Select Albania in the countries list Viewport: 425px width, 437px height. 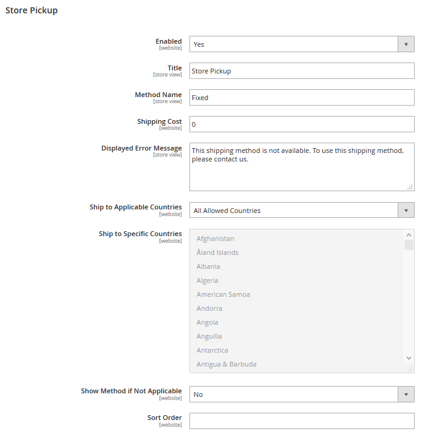[x=208, y=266]
